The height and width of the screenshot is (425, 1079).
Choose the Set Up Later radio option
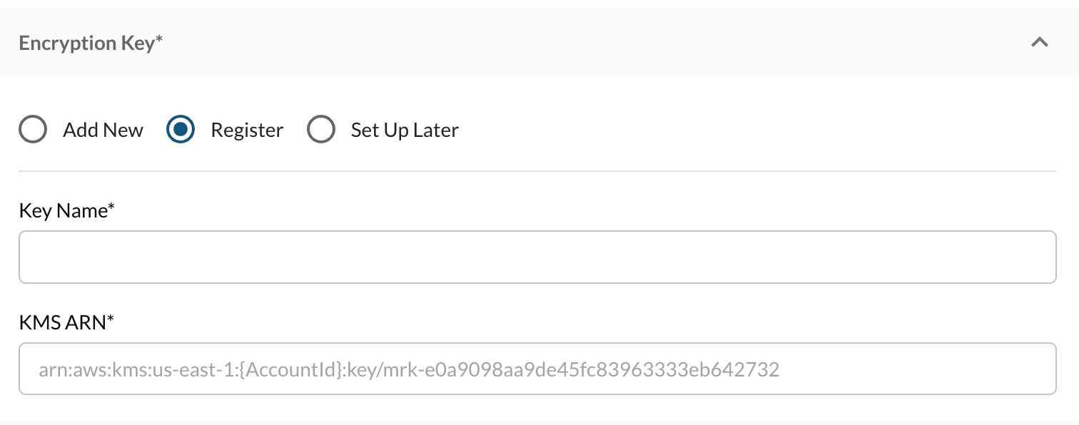tap(321, 130)
